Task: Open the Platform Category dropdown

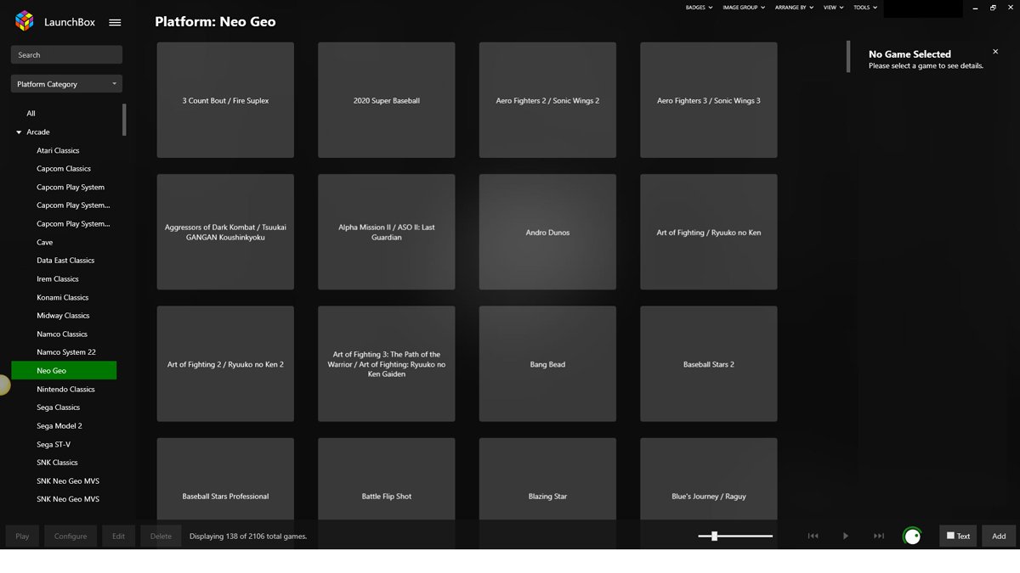Action: tap(66, 84)
